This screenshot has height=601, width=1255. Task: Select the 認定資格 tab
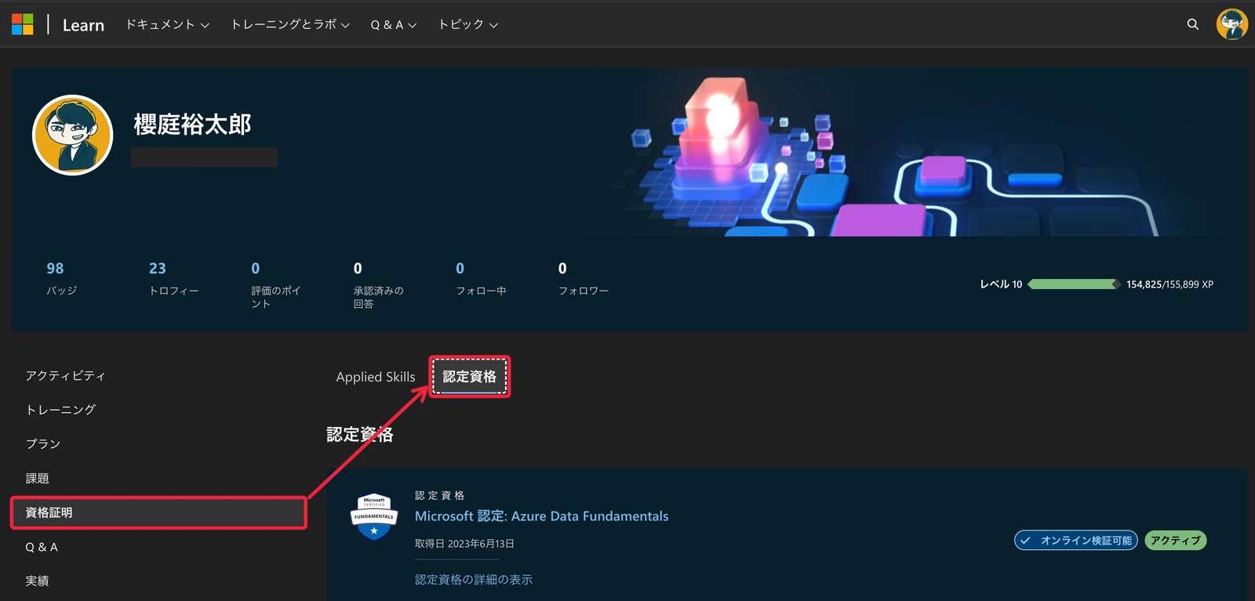[x=469, y=377]
